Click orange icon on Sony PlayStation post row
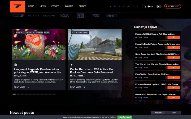 coord(173,57)
